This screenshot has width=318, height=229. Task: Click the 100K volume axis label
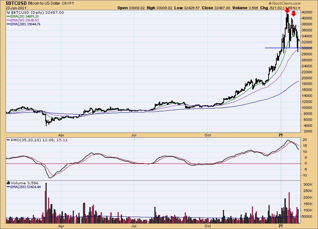308,210
